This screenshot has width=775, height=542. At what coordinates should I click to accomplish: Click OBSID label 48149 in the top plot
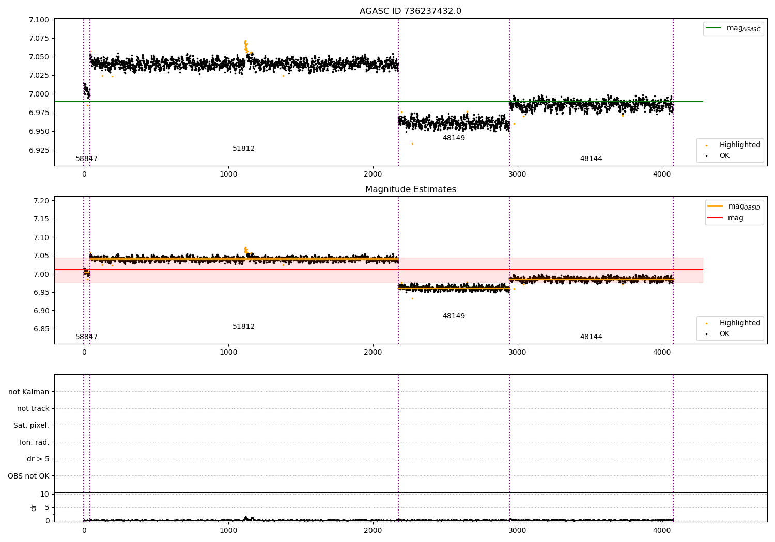[x=454, y=138]
